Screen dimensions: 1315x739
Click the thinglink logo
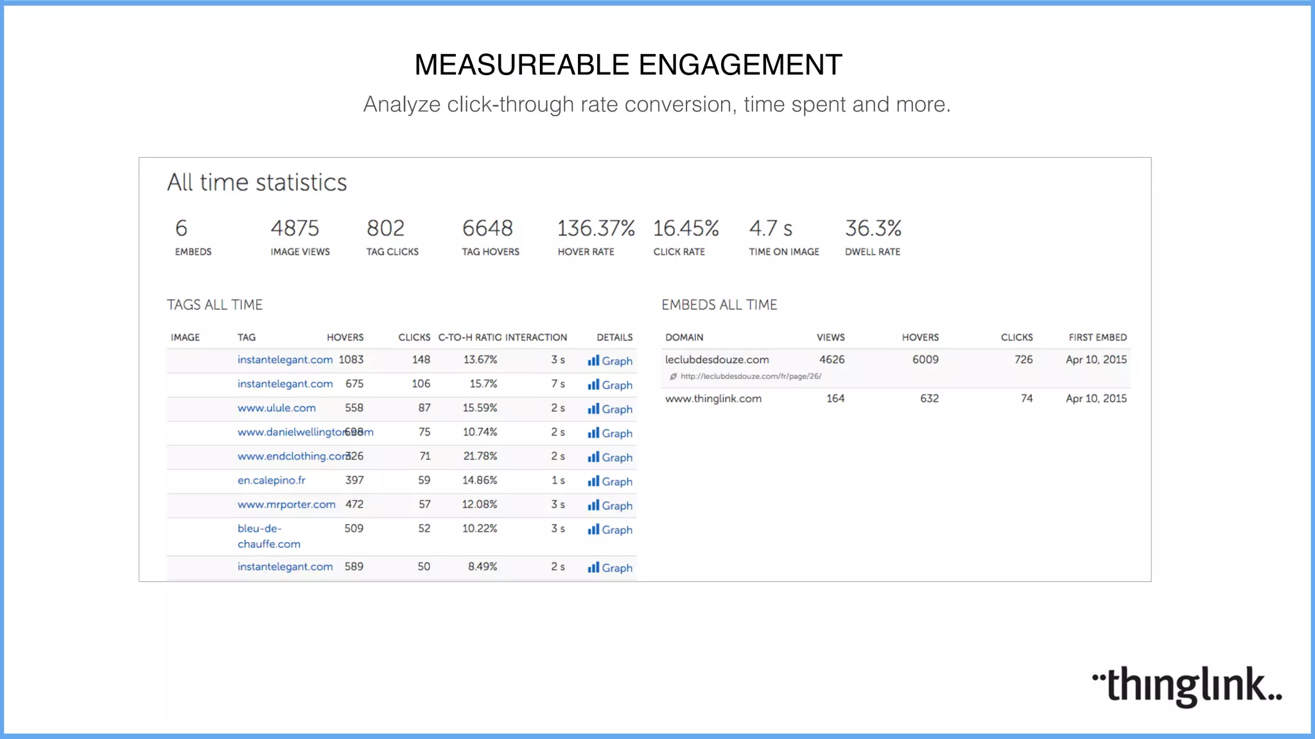tap(1187, 685)
